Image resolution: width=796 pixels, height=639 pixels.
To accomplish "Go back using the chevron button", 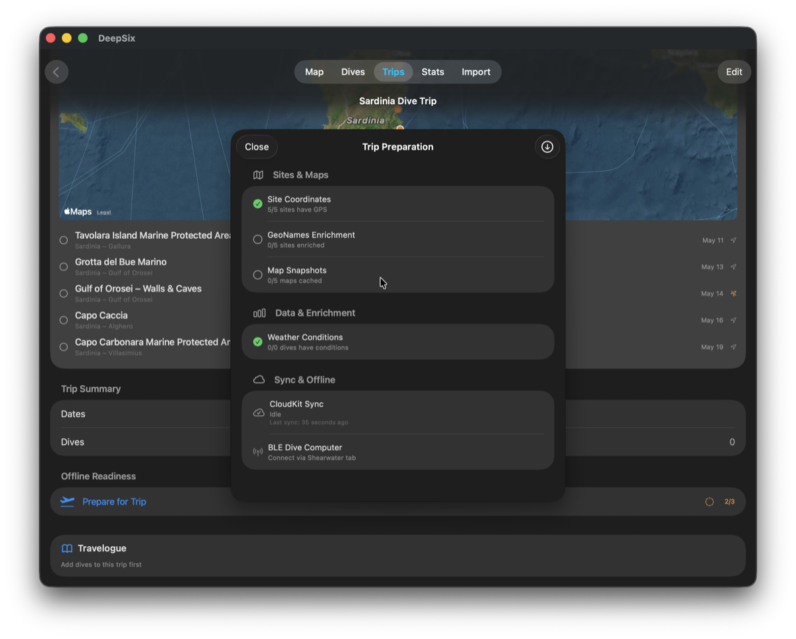I will 56,72.
